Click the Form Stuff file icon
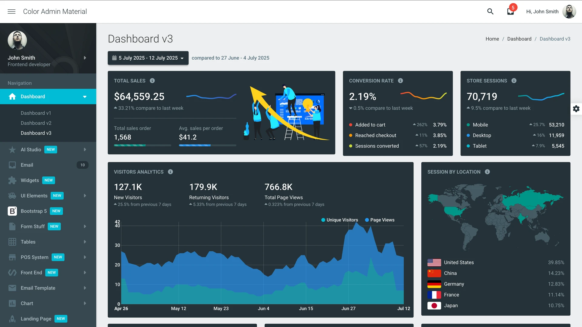Screen dimensions: 582x327 [12, 226]
